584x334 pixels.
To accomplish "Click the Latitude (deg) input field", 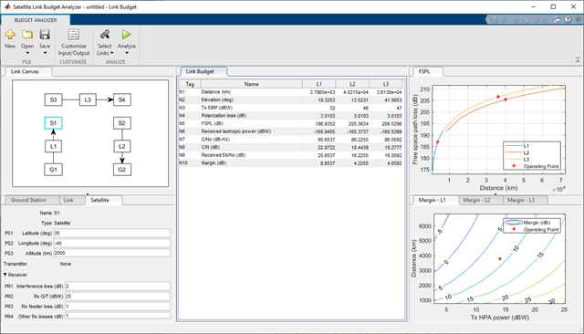I will 111,233.
